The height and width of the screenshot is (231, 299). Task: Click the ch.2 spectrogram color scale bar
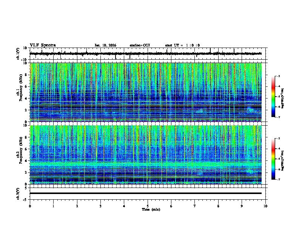click(273, 159)
